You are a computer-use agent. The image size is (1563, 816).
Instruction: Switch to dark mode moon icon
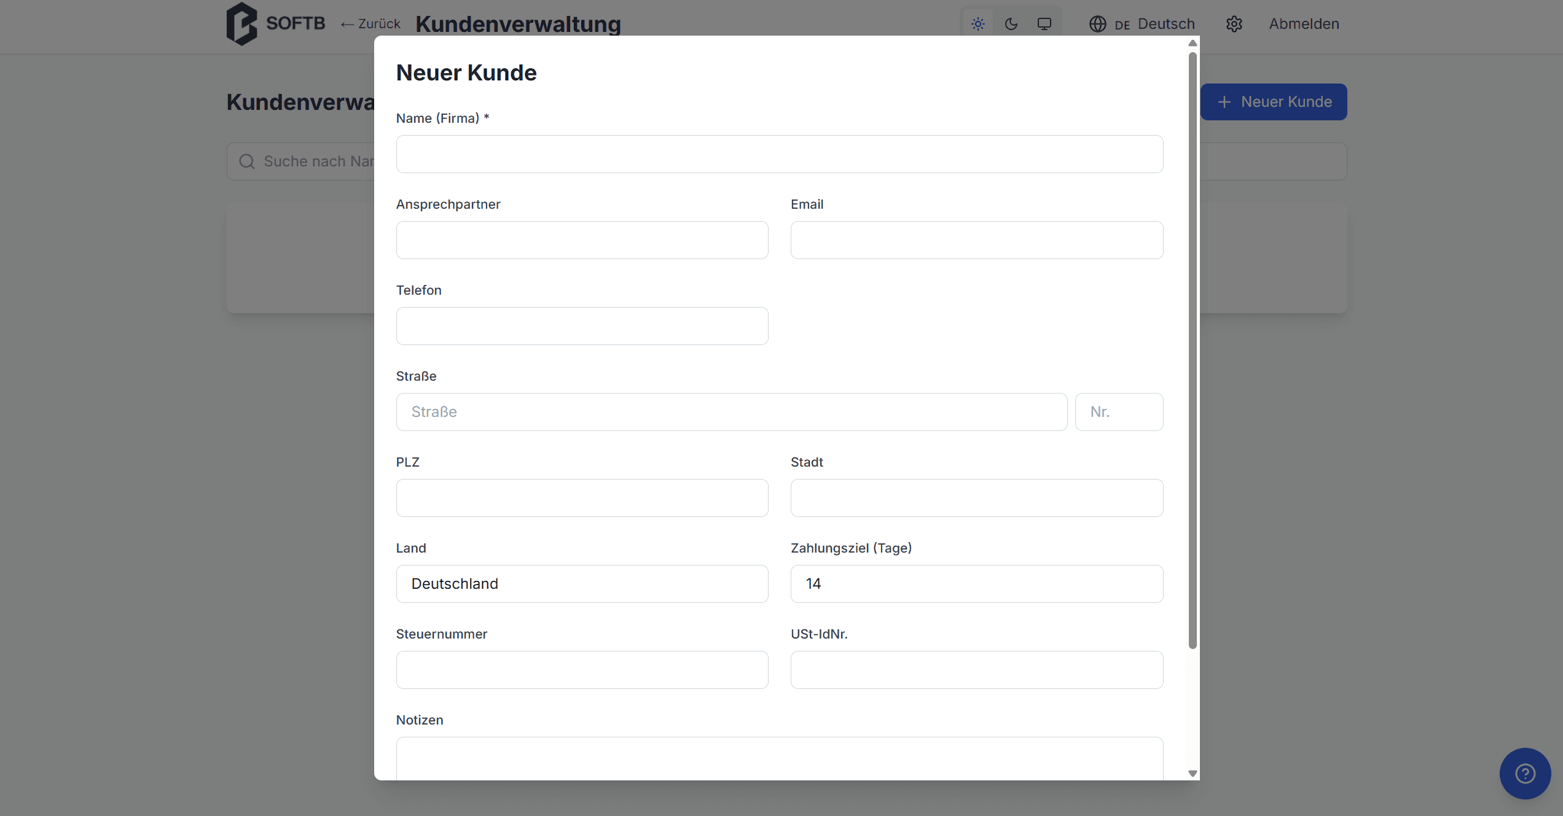tap(1011, 24)
